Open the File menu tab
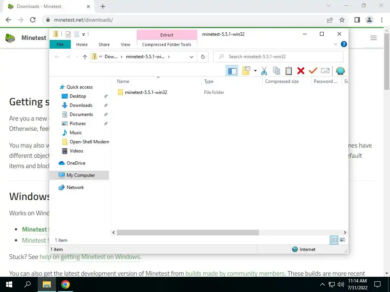 pos(60,44)
